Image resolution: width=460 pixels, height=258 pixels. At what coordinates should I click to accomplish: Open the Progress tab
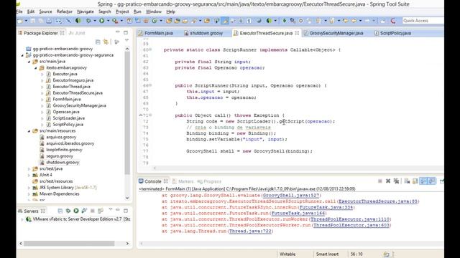tap(209, 181)
